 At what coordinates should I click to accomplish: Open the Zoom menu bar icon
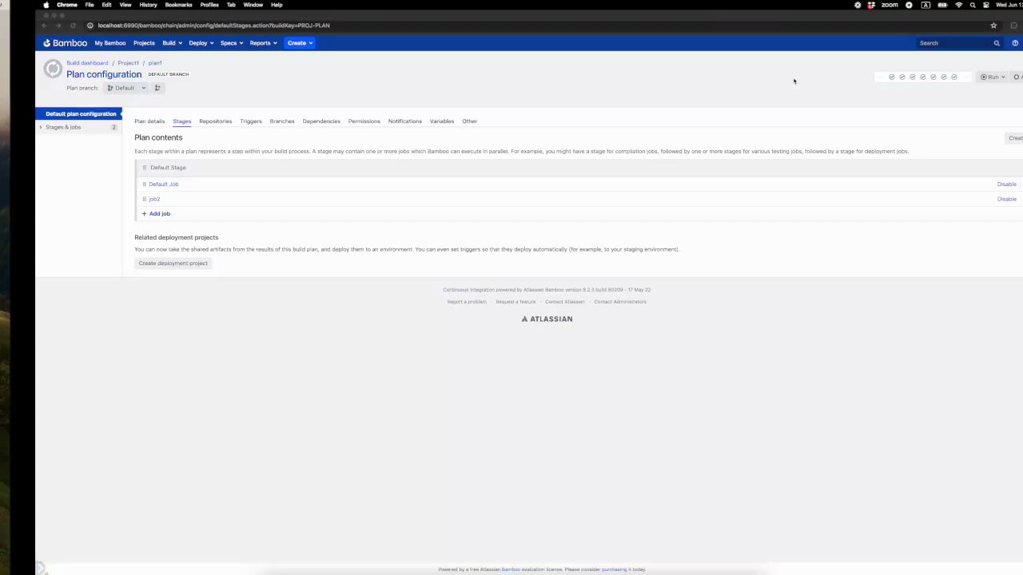click(890, 5)
